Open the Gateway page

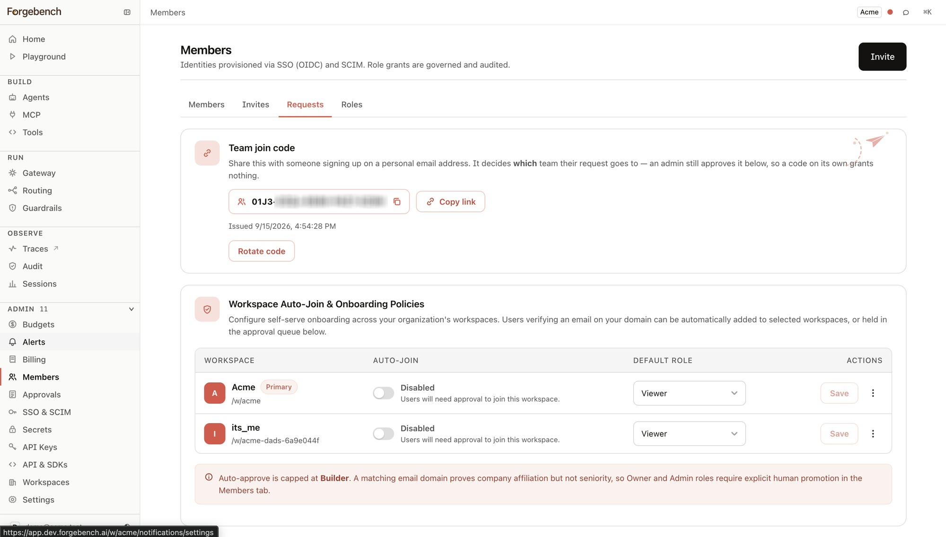pyautogui.click(x=70, y=173)
